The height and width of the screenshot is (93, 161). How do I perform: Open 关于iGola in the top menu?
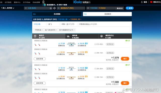point(26,2)
